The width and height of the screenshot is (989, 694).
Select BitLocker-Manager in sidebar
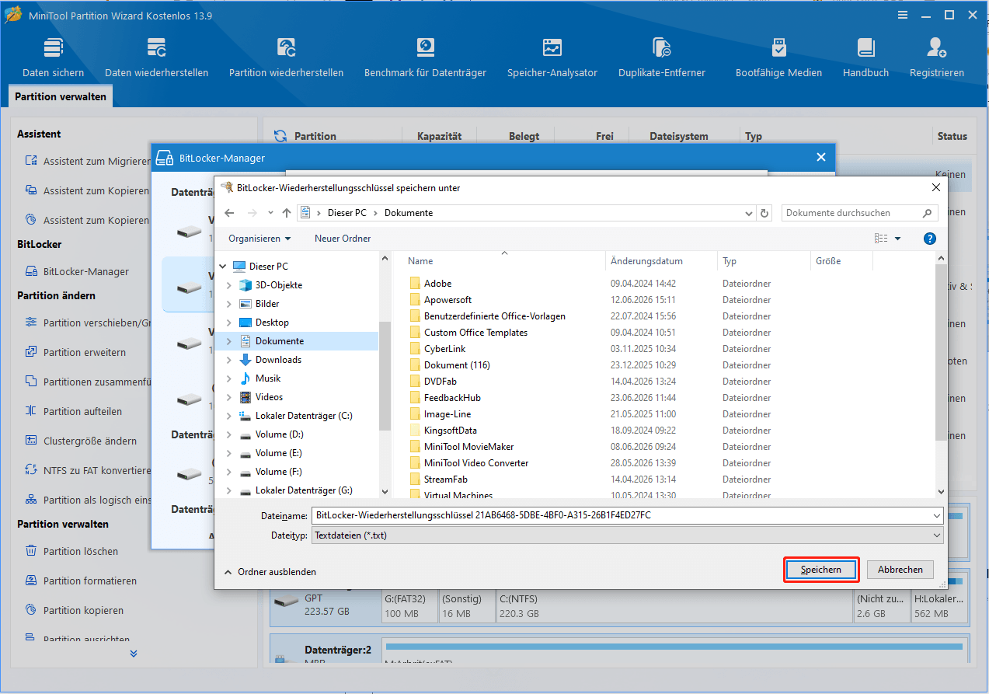85,271
